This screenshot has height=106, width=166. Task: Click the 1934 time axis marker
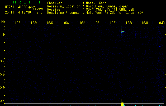[x=66, y=23]
